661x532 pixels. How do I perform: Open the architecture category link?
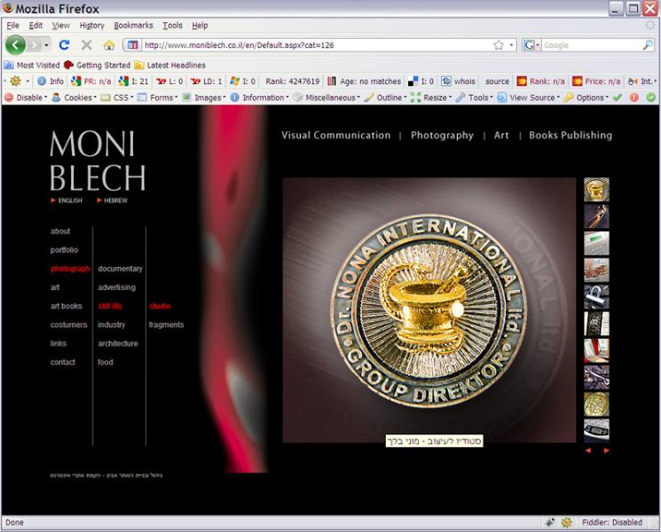coord(118,343)
